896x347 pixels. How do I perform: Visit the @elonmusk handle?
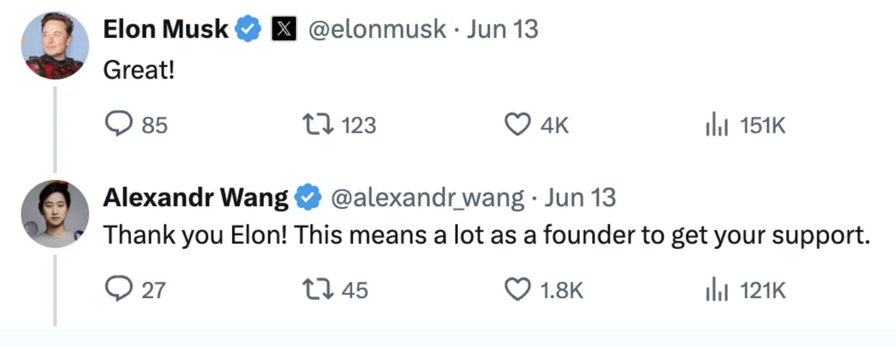coord(376,30)
